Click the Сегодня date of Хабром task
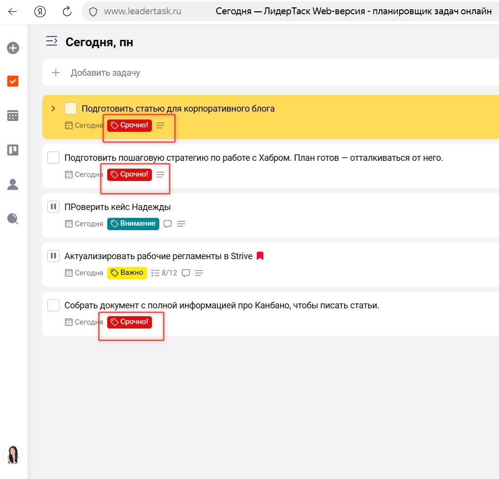 84,175
